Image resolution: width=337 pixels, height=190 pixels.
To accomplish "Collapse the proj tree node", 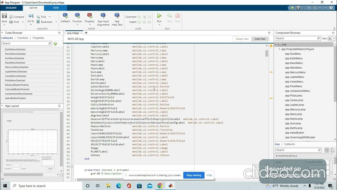I will click(x=276, y=45).
